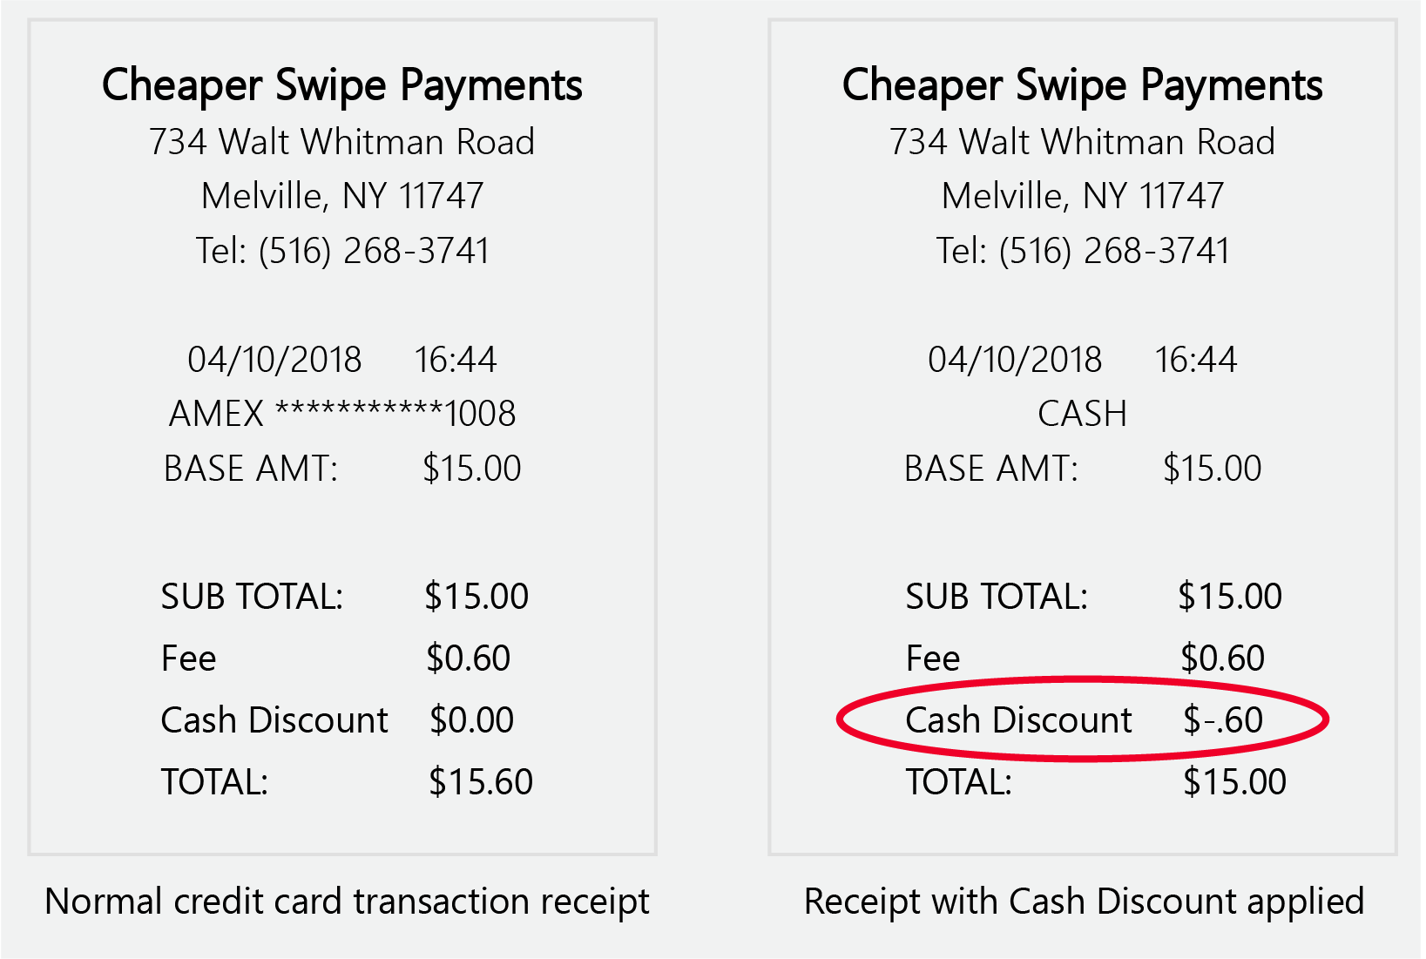Click the left receipt's SUB TOTAL line
The height and width of the screenshot is (959, 1426).
coord(345,596)
